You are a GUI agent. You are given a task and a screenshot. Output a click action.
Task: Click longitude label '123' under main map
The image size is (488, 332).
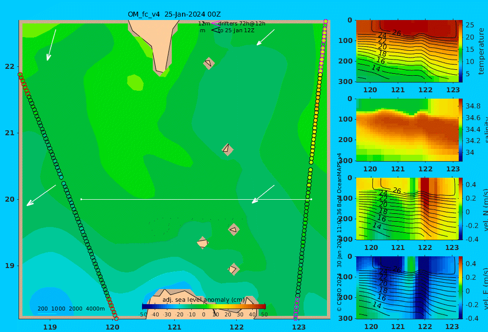click(299, 327)
